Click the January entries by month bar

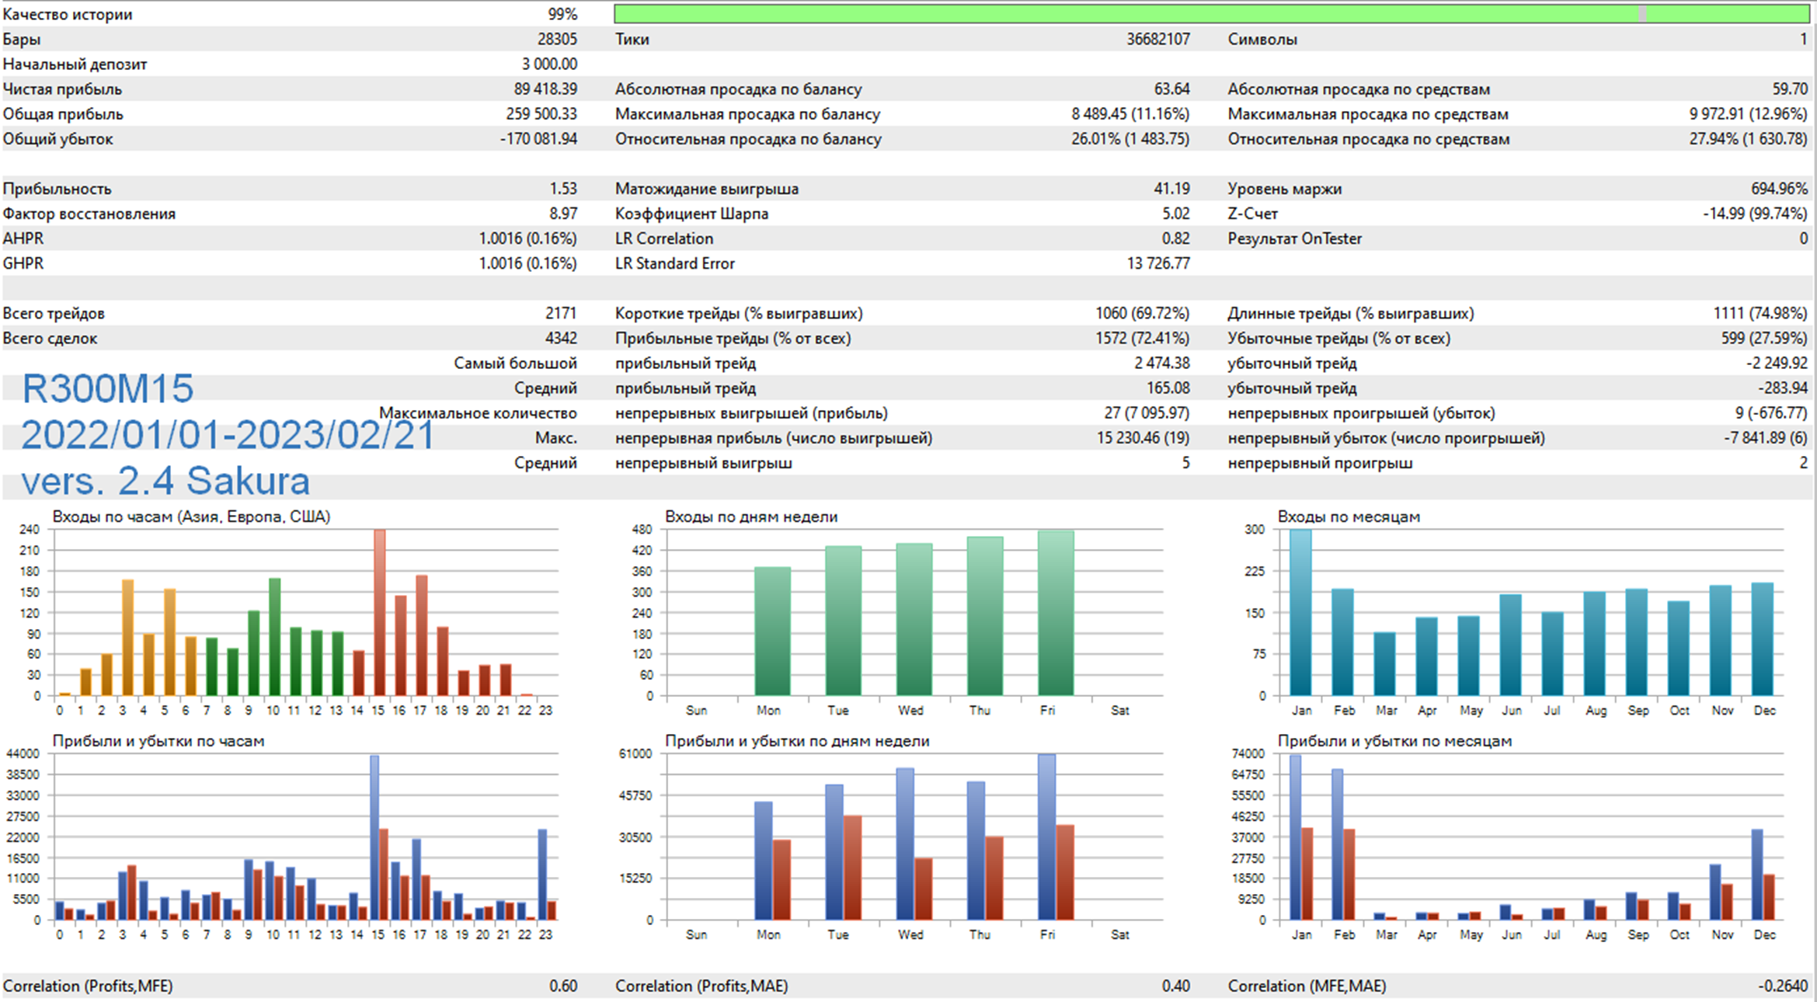point(1300,614)
